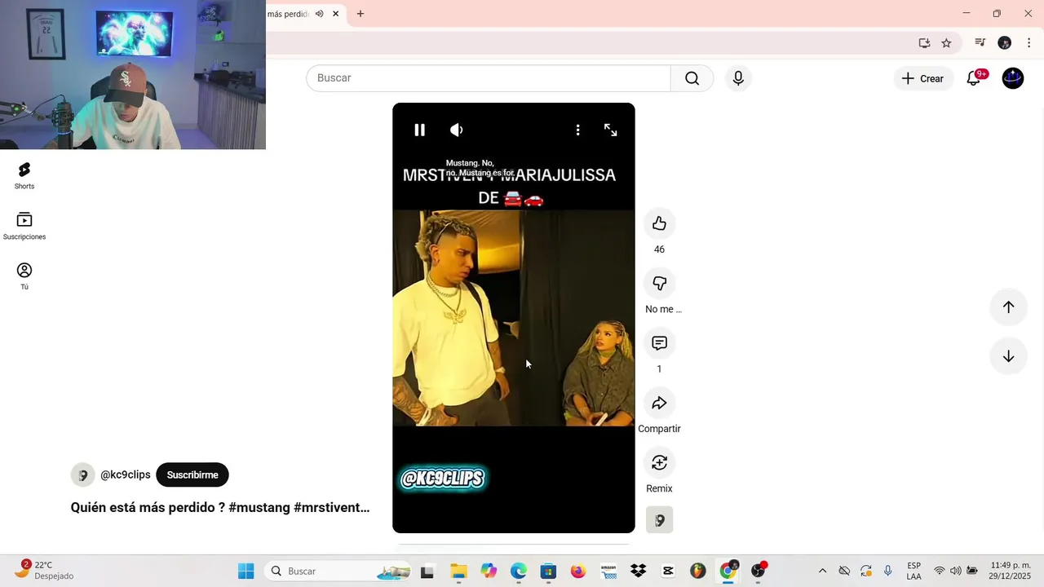Bookmark this page with star icon
Image resolution: width=1044 pixels, height=587 pixels.
coord(946,43)
